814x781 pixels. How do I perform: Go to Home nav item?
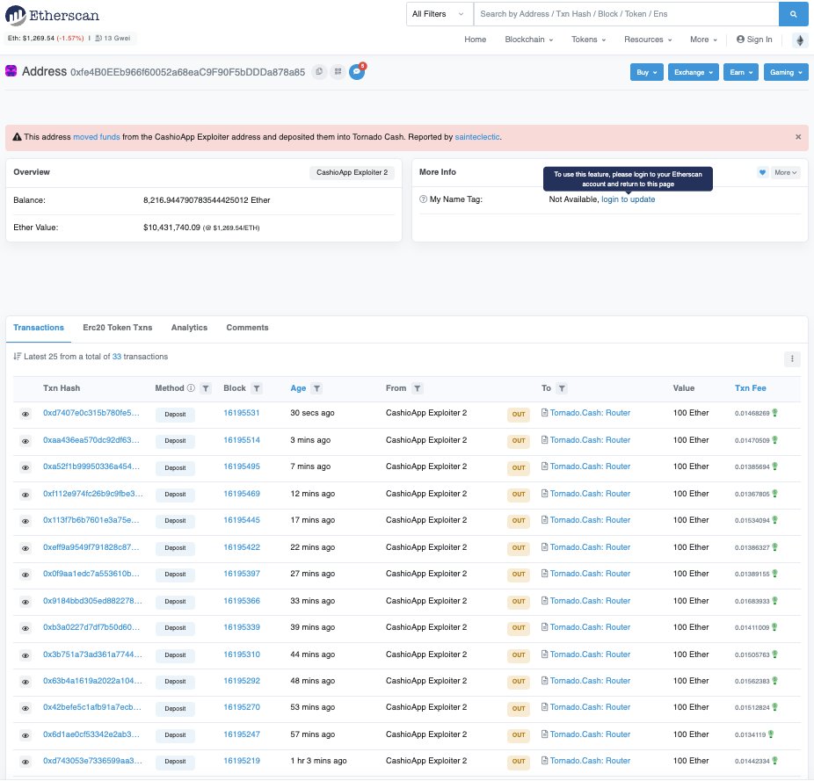point(475,40)
